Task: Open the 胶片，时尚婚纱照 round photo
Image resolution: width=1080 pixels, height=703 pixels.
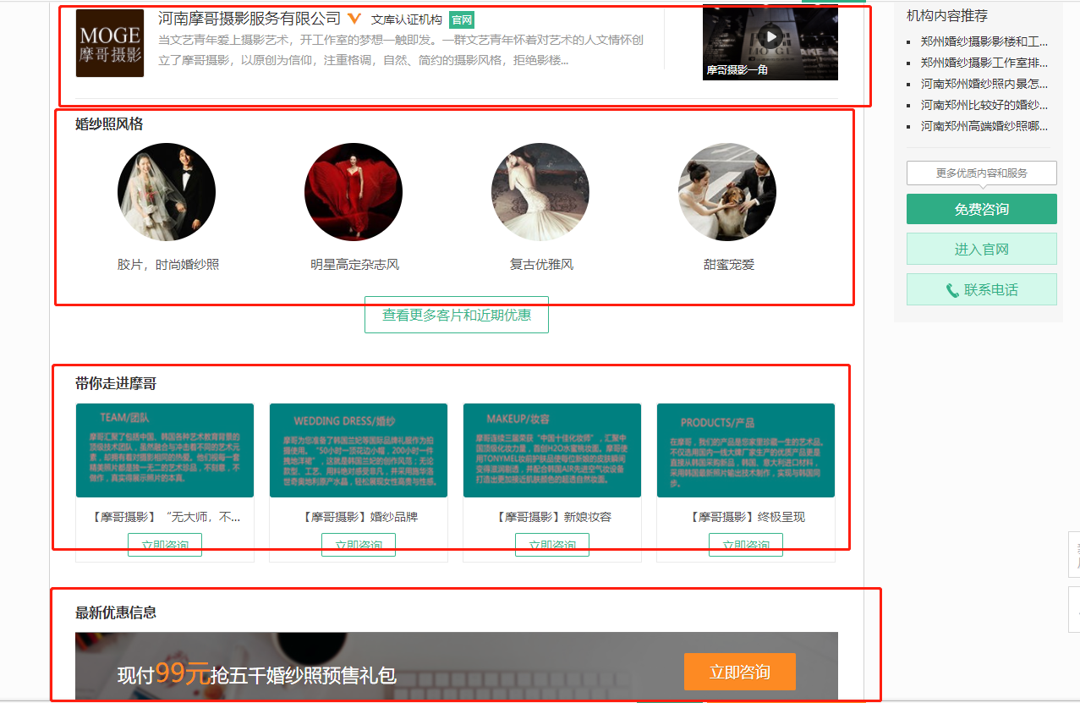Action: click(x=167, y=192)
